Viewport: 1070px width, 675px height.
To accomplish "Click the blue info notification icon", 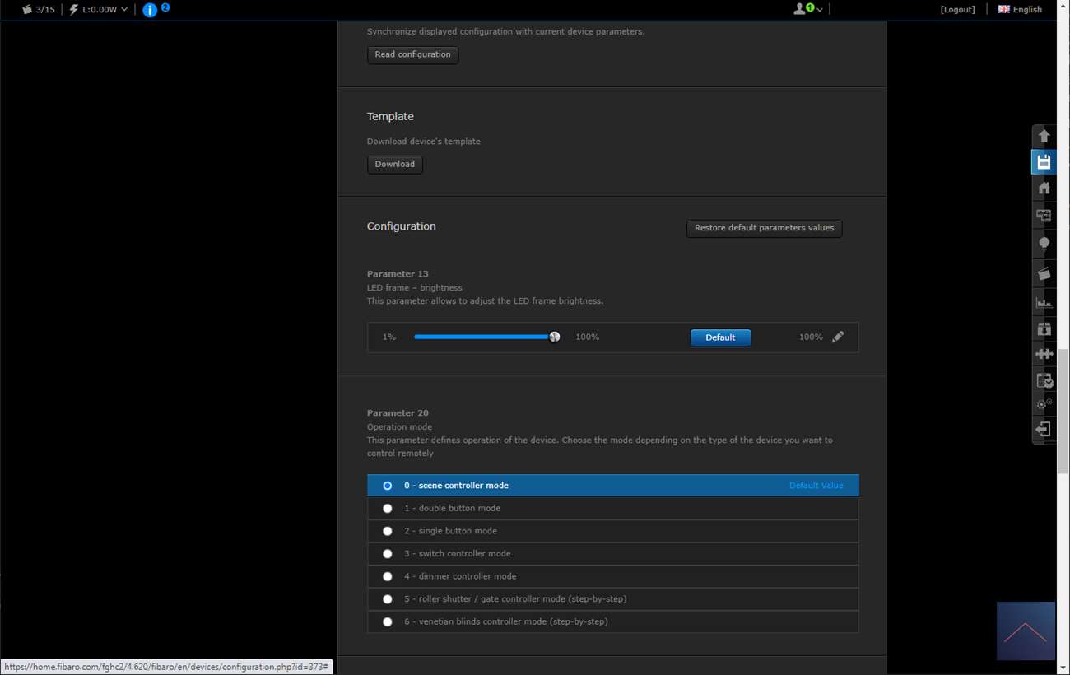I will [150, 10].
